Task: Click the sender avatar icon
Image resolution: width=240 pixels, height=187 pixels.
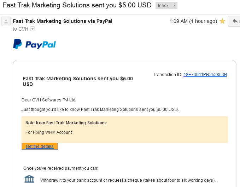Action: [x=6, y=21]
